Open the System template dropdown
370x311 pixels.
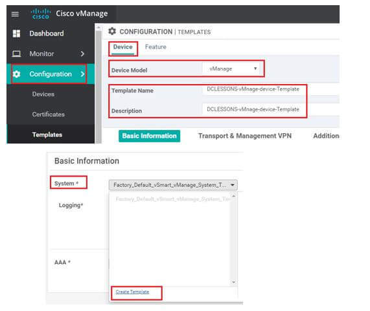(173, 185)
